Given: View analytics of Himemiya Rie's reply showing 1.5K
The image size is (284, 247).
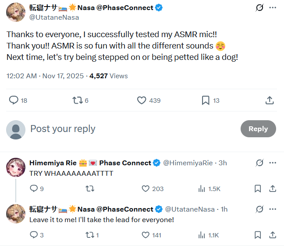Looking at the screenshot, I should [202, 189].
